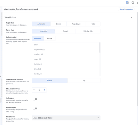Click the product_id column entry
The width and height of the screenshot is (138, 125).
point(66,54)
